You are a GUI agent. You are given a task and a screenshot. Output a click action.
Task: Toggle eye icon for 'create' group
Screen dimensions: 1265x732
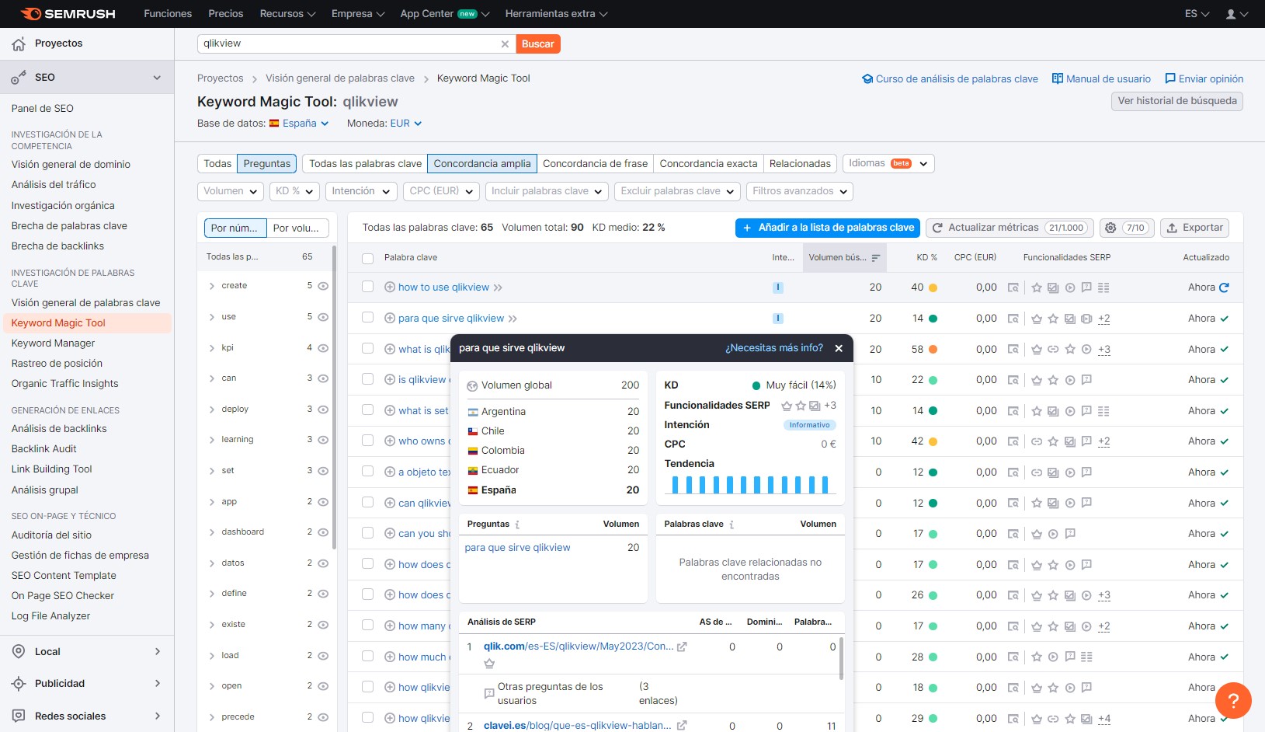click(x=323, y=286)
